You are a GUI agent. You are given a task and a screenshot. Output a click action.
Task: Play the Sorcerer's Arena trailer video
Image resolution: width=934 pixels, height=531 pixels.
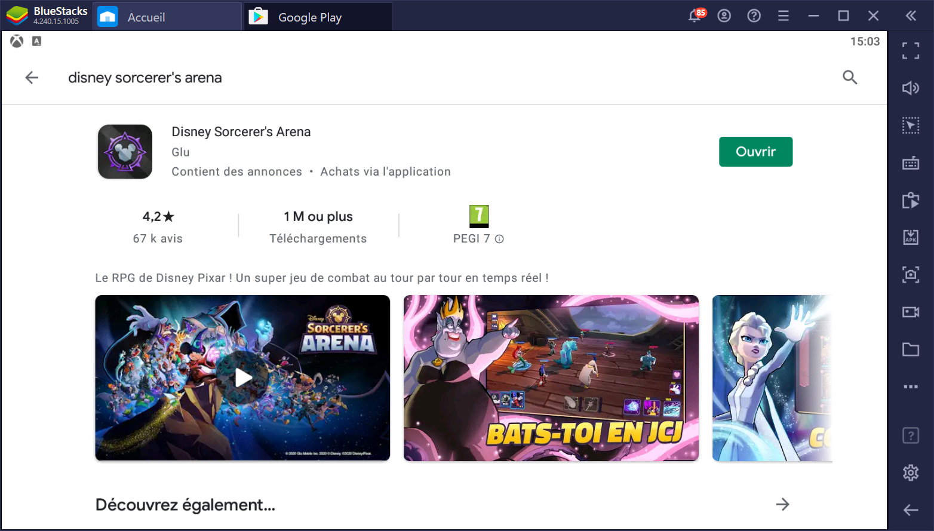point(242,378)
